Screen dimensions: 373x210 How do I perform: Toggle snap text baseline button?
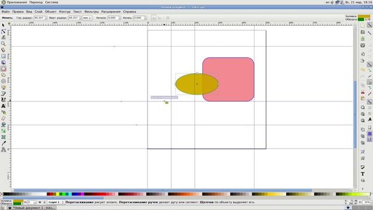coord(370,119)
